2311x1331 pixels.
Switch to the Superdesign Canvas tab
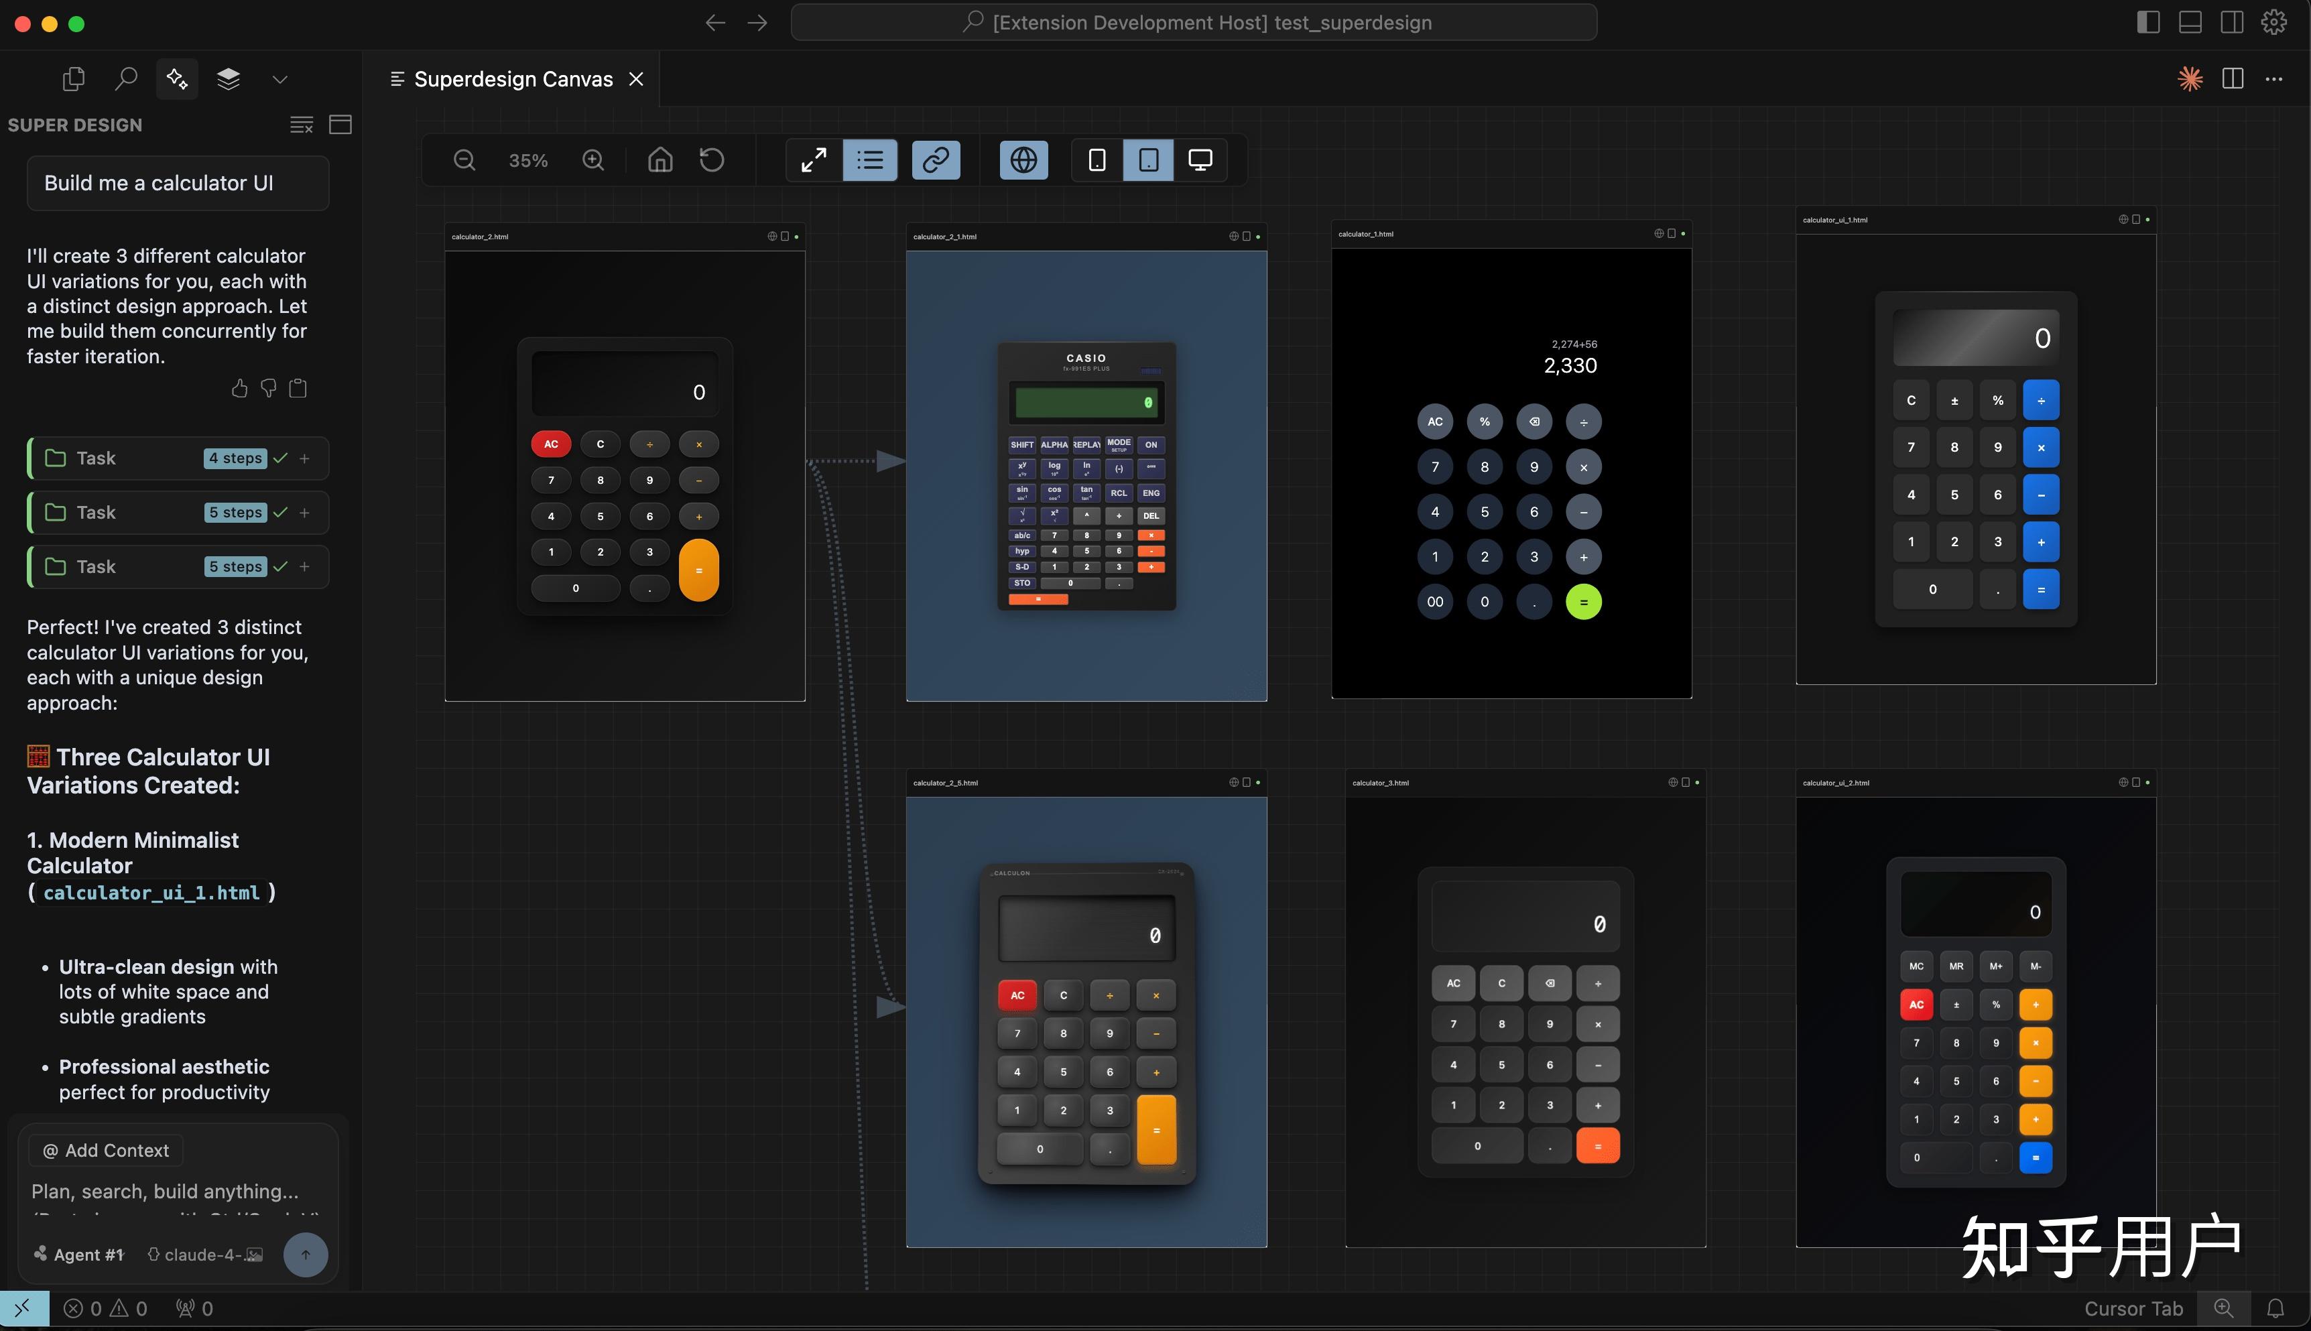tap(513, 80)
